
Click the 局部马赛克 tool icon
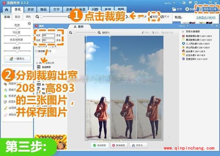pyautogui.click(x=5, y=90)
